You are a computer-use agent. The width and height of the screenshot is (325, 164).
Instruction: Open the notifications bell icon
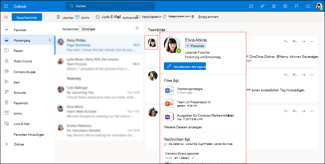tap(274, 6)
